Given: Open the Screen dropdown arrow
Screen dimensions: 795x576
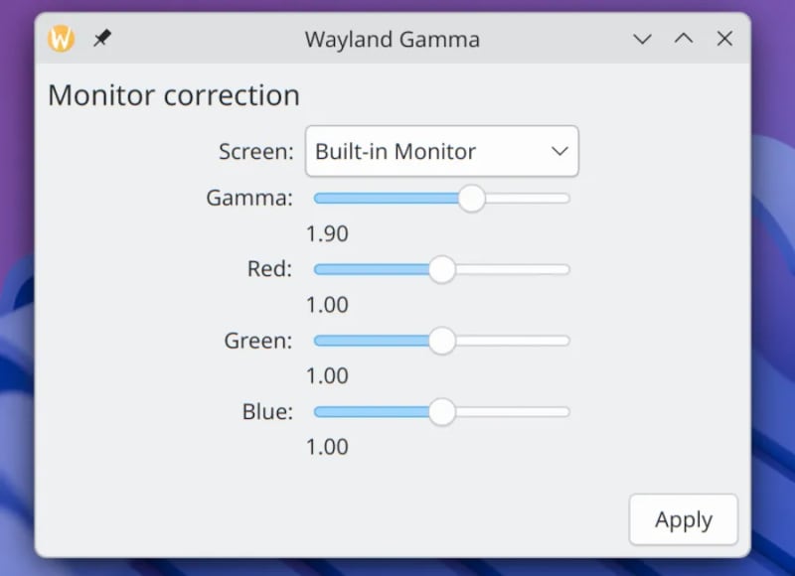Looking at the screenshot, I should click(x=559, y=151).
